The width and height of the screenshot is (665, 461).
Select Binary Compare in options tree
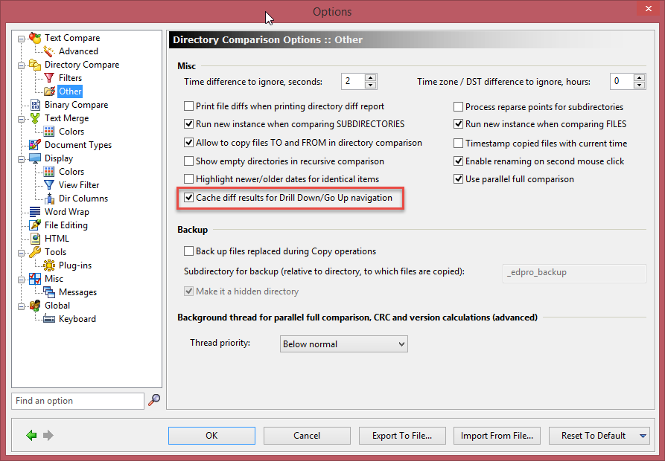[77, 105]
